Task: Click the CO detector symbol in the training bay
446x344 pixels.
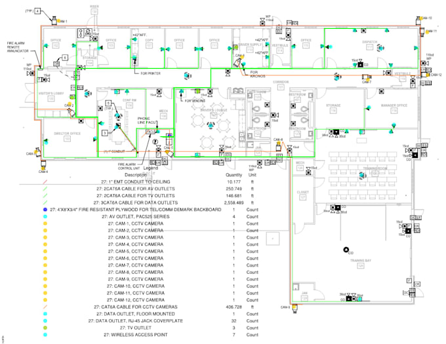Action: (x=346, y=250)
